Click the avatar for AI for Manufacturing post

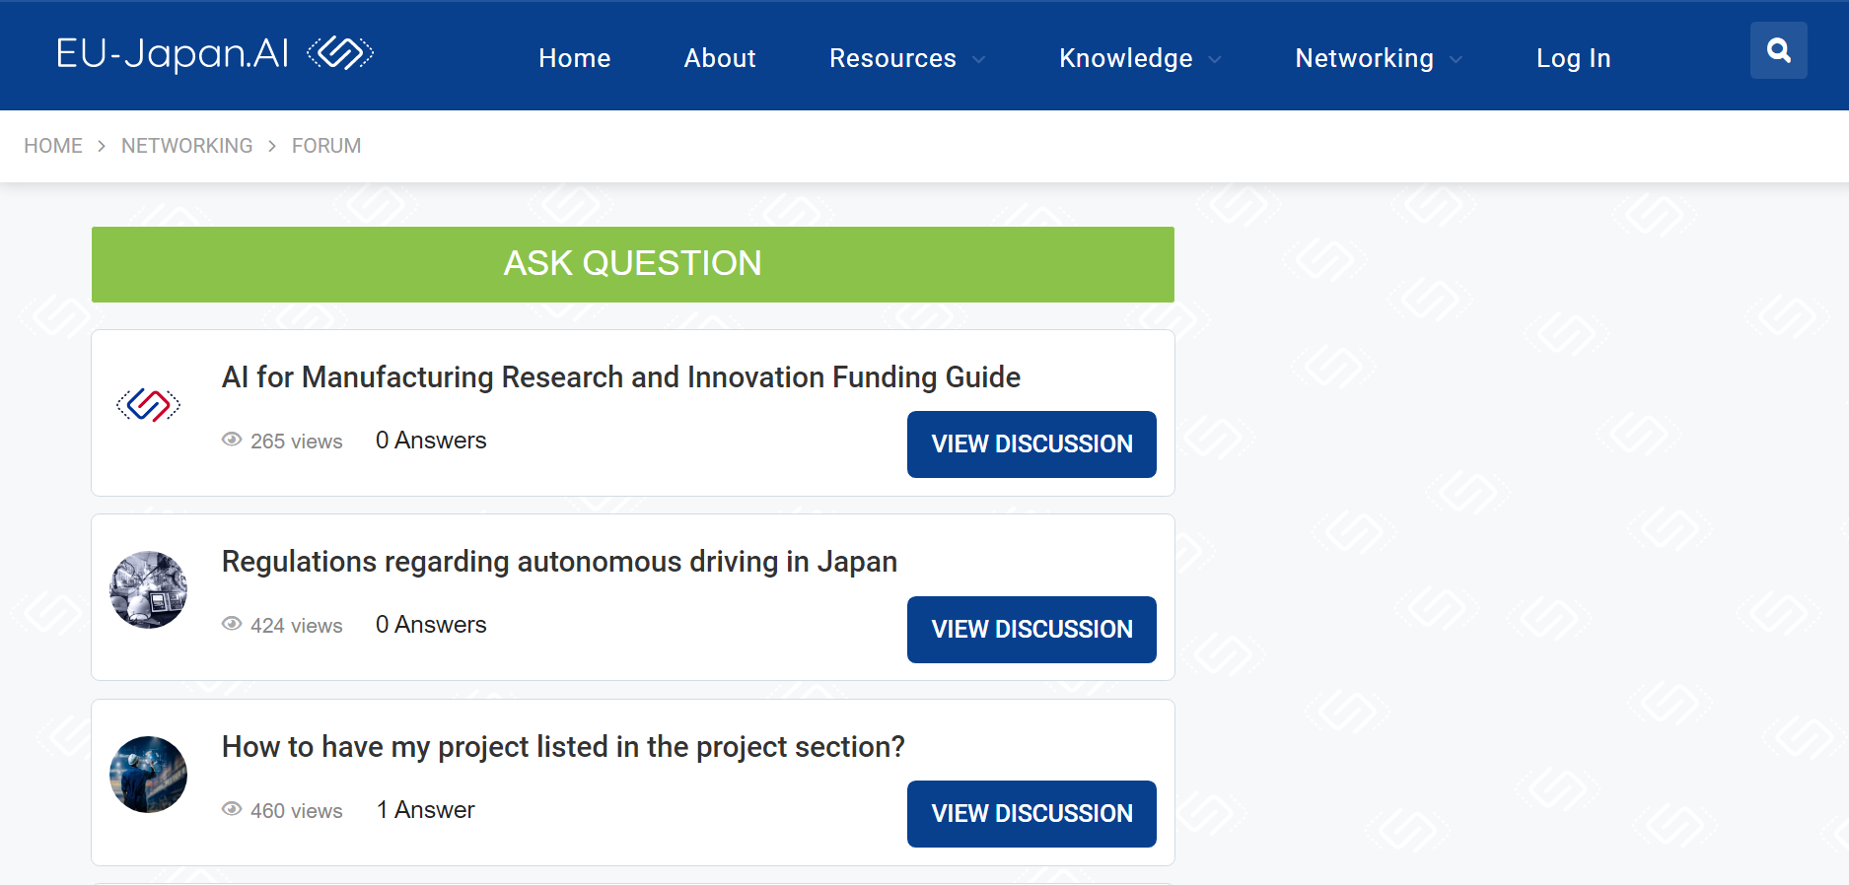pos(148,405)
